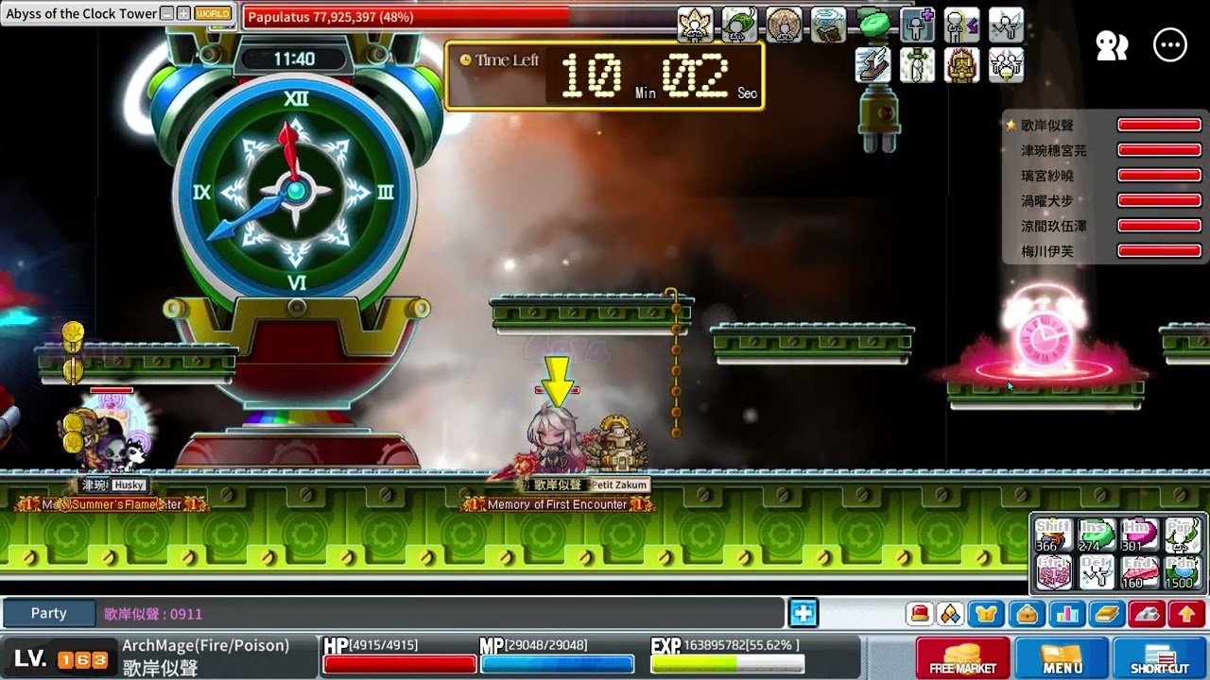The width and height of the screenshot is (1210, 680).
Task: Click the hanging rope ladder
Action: 675,364
